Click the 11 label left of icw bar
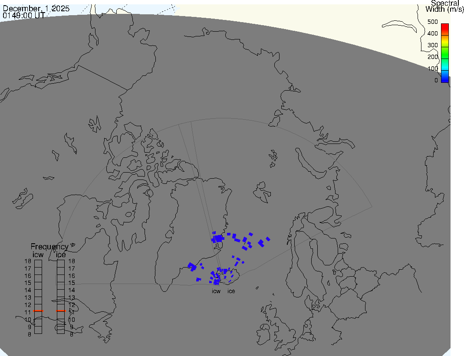Viewport: 464px width, 356px height. click(28, 312)
